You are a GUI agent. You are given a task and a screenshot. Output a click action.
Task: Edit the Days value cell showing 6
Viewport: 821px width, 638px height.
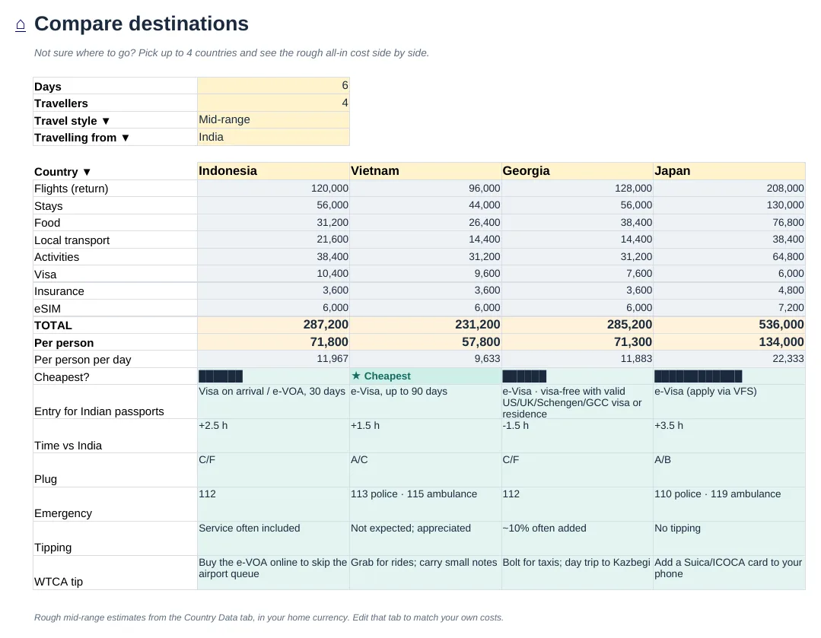coord(273,86)
